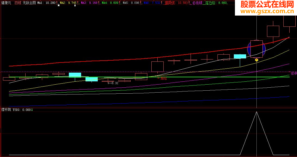Select the red candle inside the blue circle

pos(256,49)
